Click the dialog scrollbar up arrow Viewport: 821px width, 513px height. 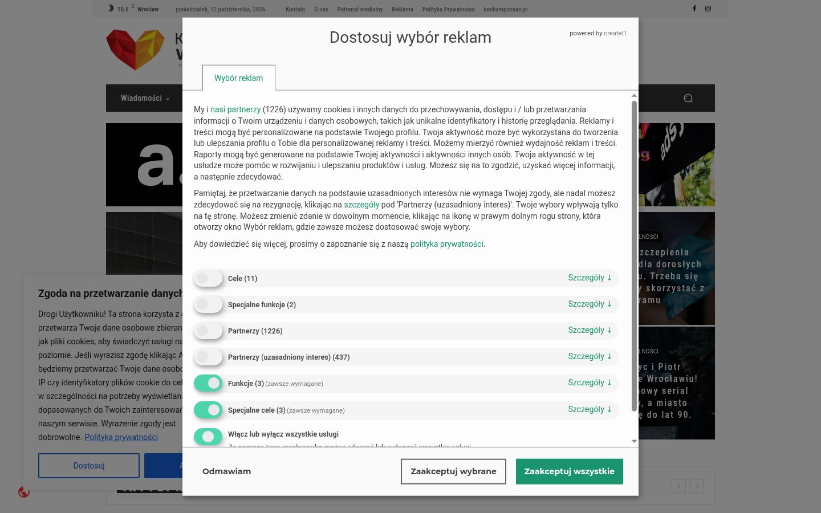point(635,95)
